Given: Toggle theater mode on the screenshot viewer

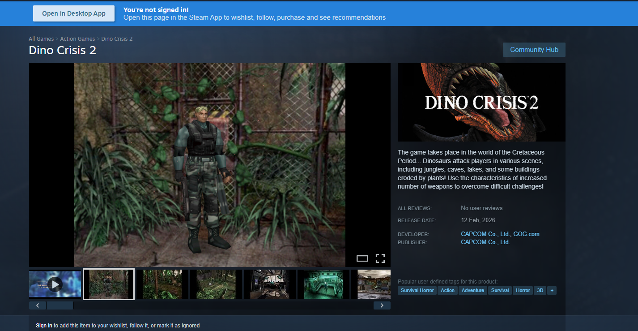Looking at the screenshot, I should click(362, 258).
